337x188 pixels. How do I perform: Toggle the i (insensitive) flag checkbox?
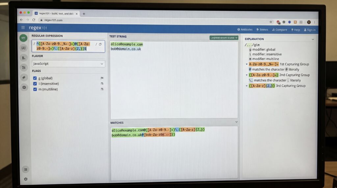(35, 84)
